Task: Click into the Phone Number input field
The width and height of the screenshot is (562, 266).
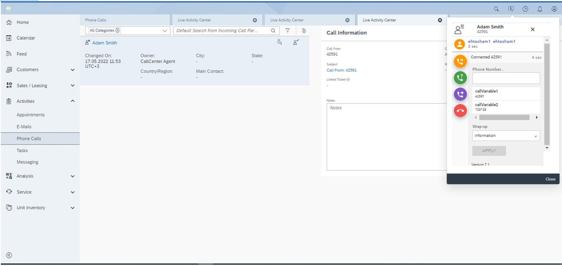Action: 506,78
